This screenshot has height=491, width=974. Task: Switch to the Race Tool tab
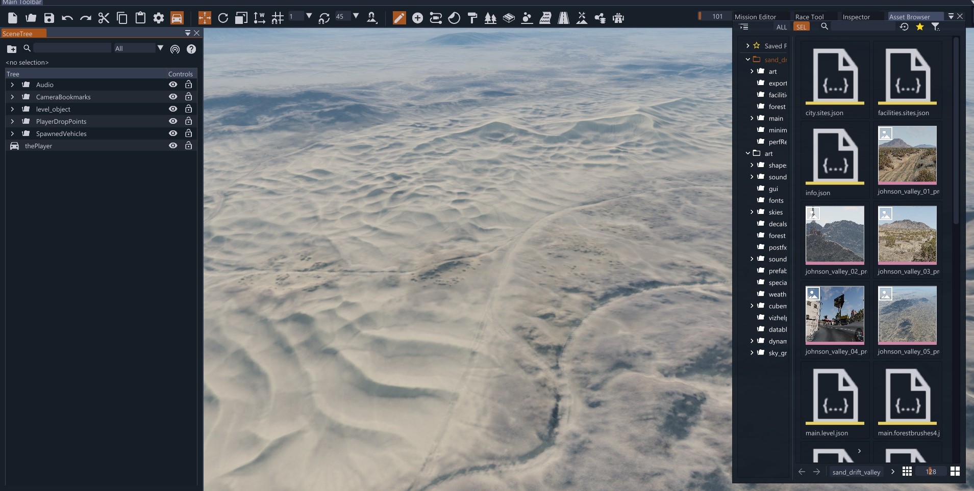tap(810, 17)
